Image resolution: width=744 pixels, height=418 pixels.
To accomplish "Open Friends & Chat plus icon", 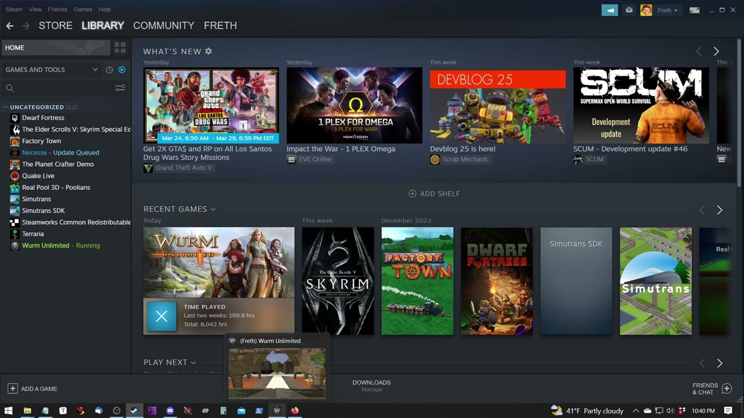I will point(727,388).
